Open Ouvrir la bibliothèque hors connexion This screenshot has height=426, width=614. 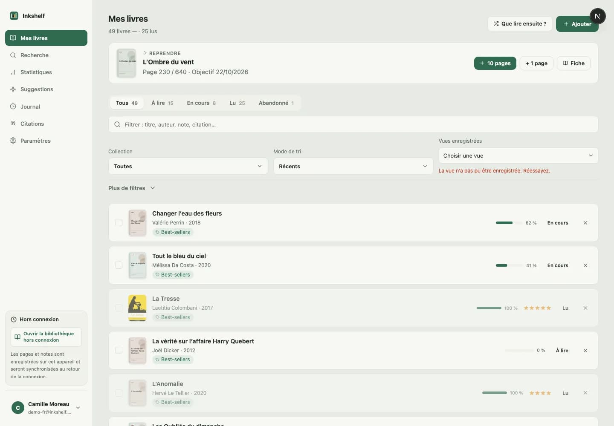(46, 337)
